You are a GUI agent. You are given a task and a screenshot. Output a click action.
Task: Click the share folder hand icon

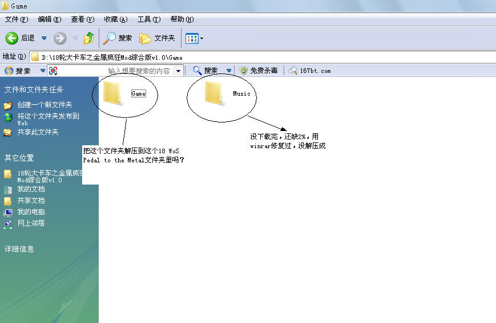pyautogui.click(x=7, y=132)
